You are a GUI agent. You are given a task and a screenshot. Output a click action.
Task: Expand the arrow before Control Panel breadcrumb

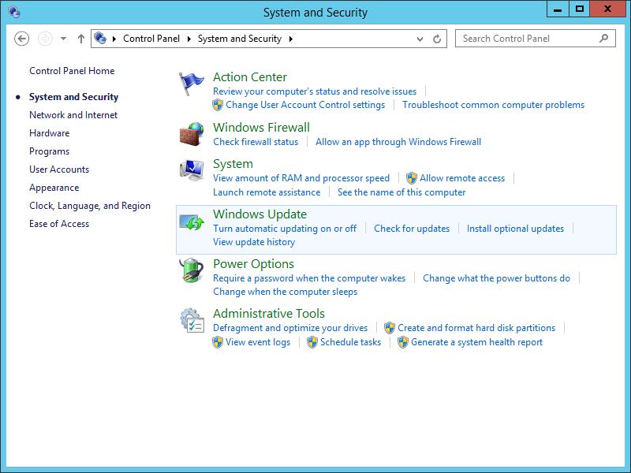tap(114, 39)
